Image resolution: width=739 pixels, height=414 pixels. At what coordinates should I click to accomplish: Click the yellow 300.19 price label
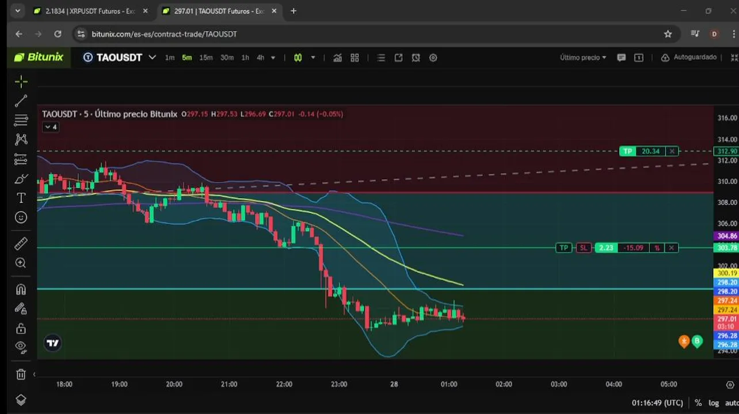(x=726, y=273)
